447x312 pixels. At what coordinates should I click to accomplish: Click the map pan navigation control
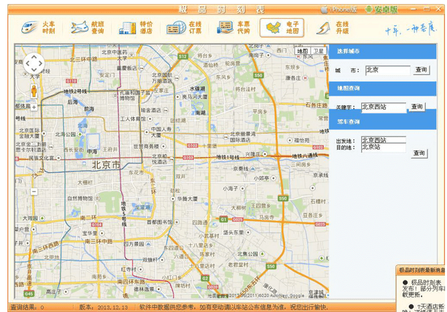[x=34, y=64]
